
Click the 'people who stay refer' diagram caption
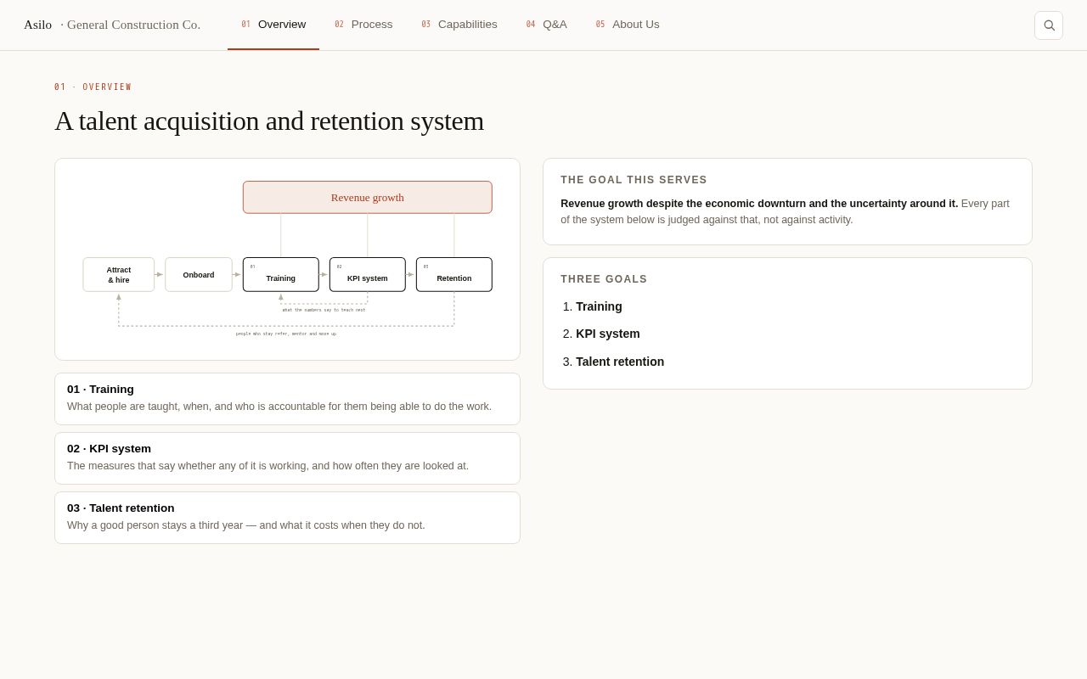[x=286, y=334]
